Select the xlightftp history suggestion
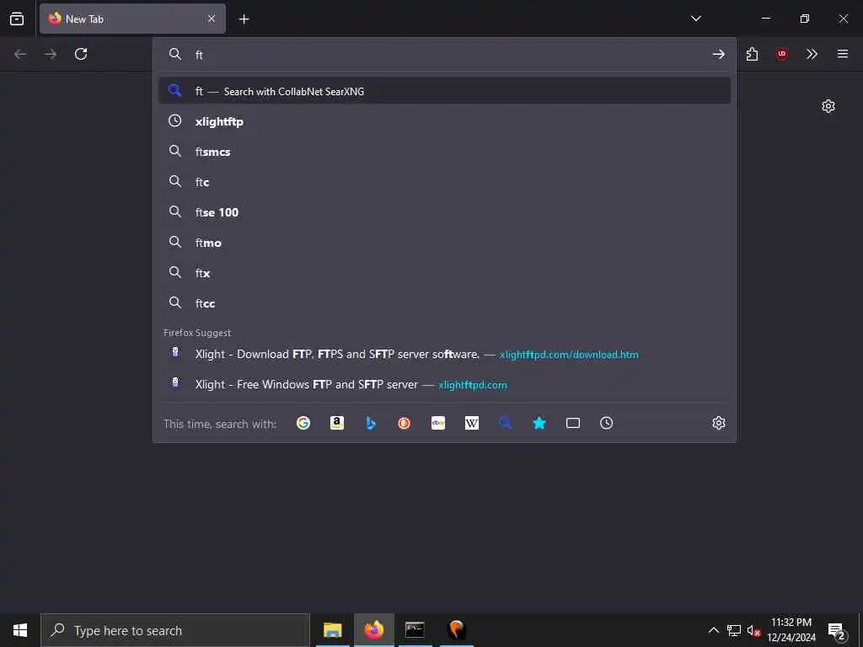Viewport: 863px width, 647px height. tap(445, 121)
